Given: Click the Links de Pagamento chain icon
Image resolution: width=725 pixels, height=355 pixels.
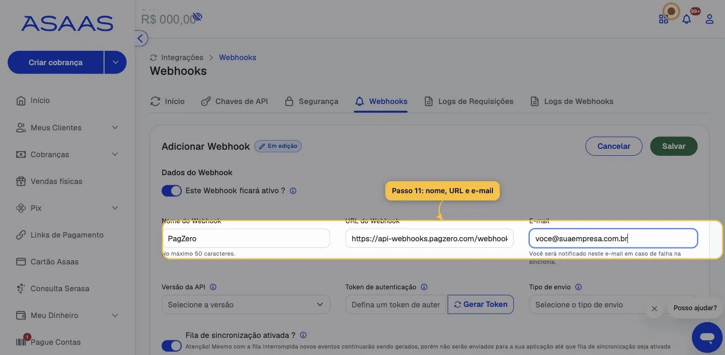Looking at the screenshot, I should (x=21, y=235).
